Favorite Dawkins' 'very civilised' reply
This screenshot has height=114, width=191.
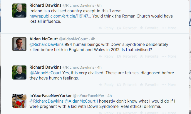(149, 85)
